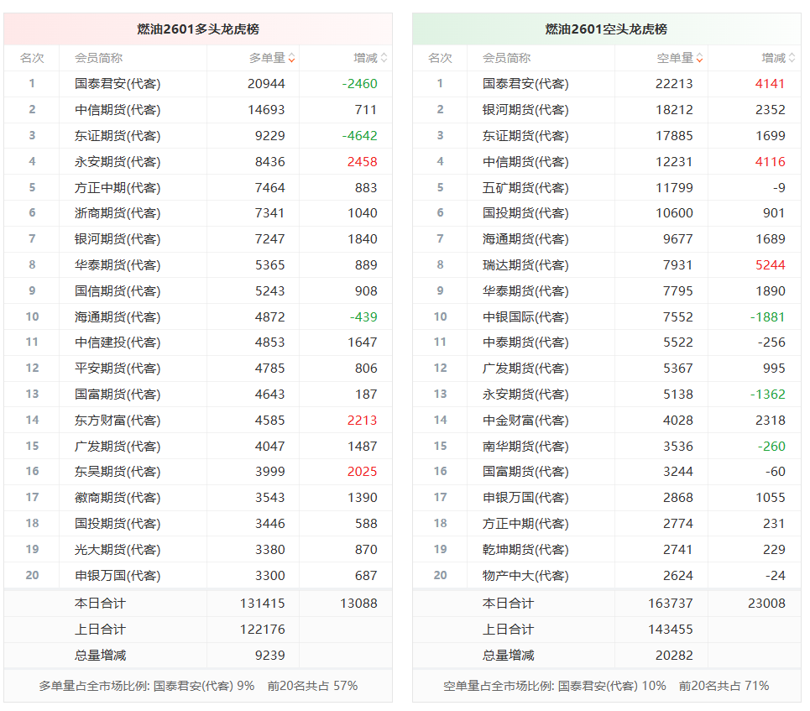This screenshot has width=810, height=711.
Task: Sort by the 空单量 column arrow icon
Action: click(x=699, y=59)
